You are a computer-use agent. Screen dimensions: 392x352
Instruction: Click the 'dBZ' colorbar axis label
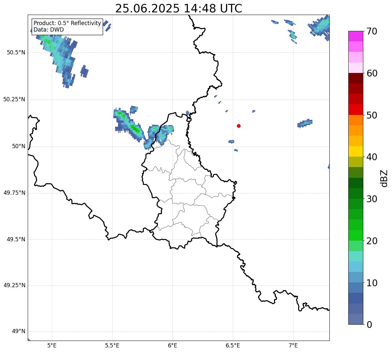click(x=384, y=178)
